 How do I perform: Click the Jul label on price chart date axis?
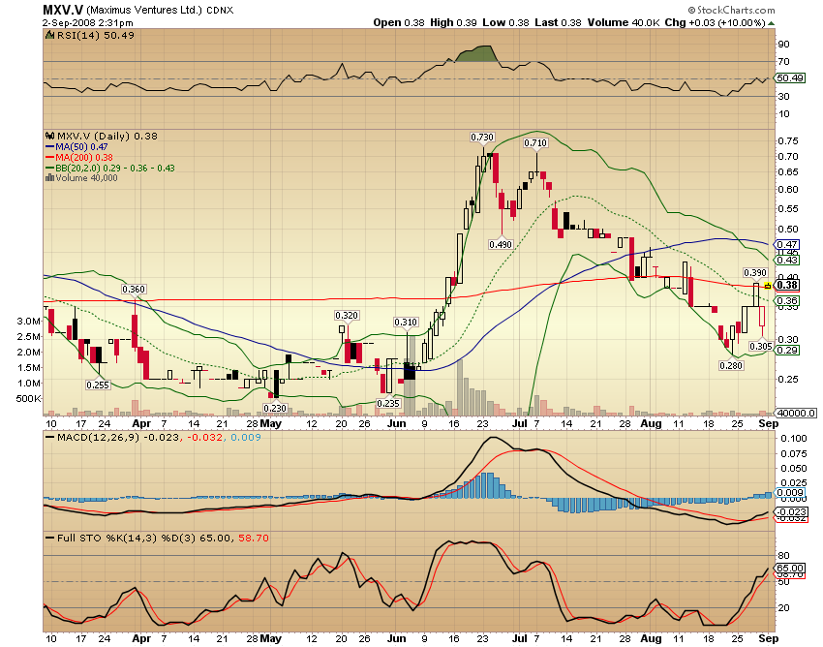point(520,423)
